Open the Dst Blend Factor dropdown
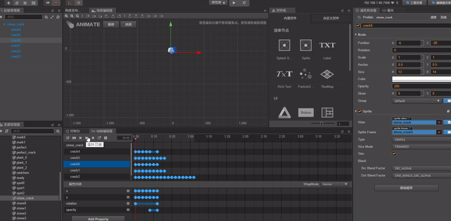The image size is (451, 221). (x=421, y=175)
